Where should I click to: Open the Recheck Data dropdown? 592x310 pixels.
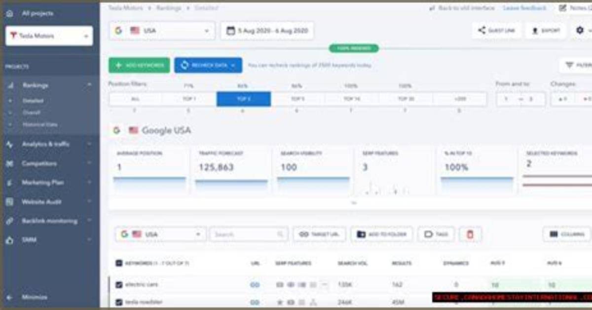tap(208, 65)
